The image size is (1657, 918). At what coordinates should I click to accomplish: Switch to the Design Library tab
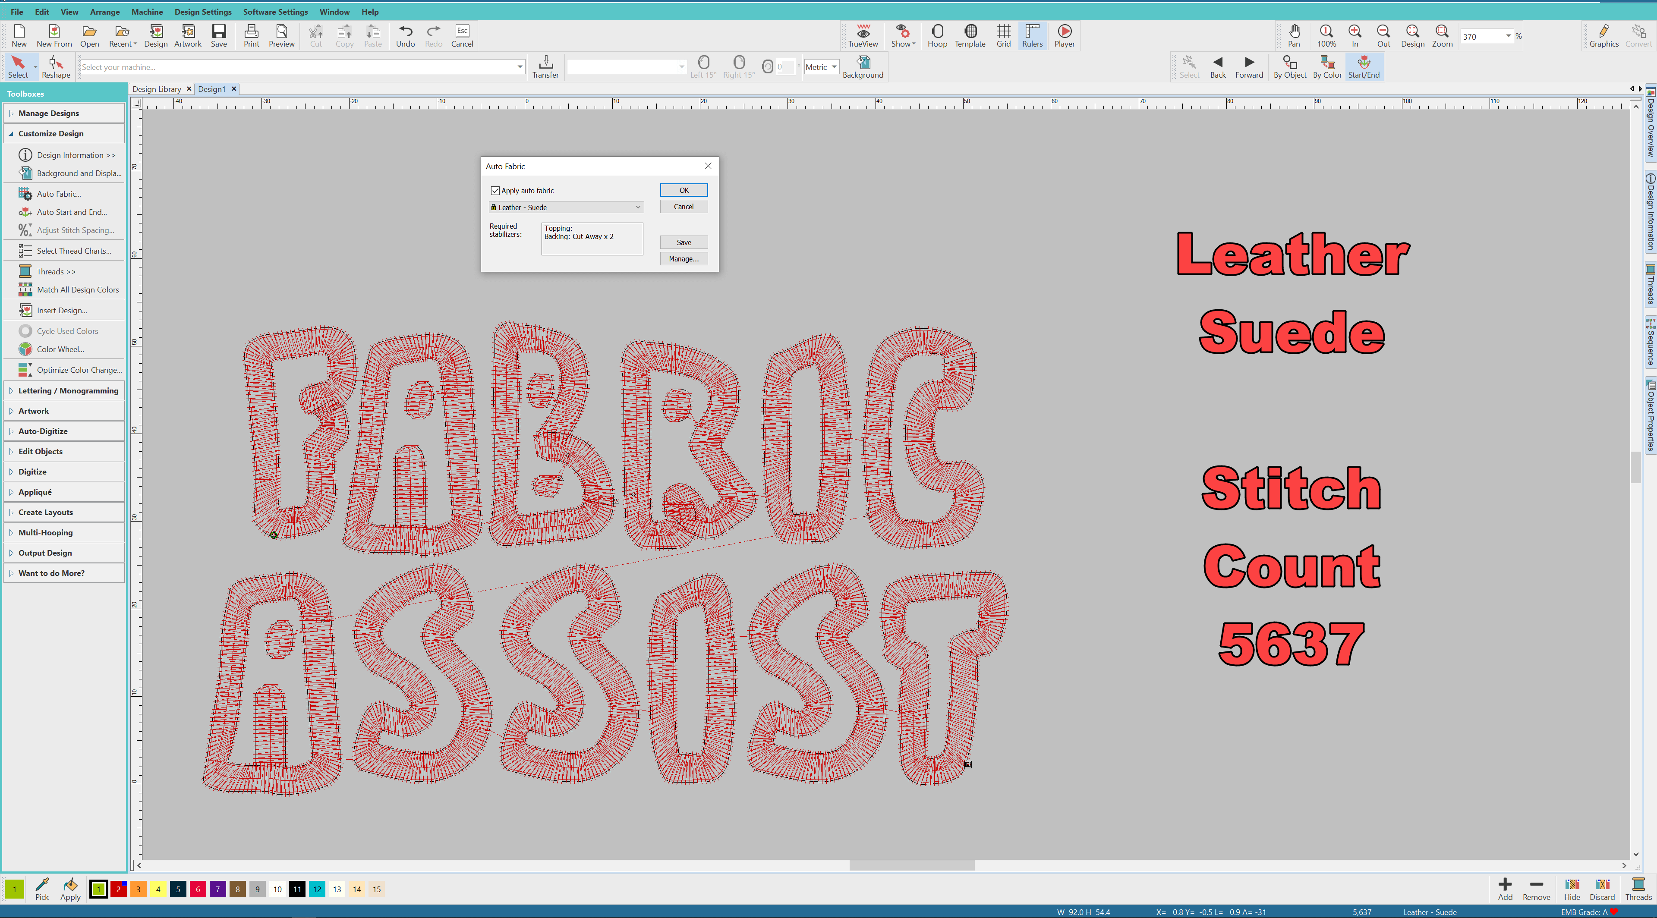pyautogui.click(x=156, y=89)
